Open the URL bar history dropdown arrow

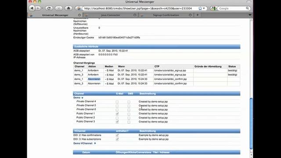point(204,8)
